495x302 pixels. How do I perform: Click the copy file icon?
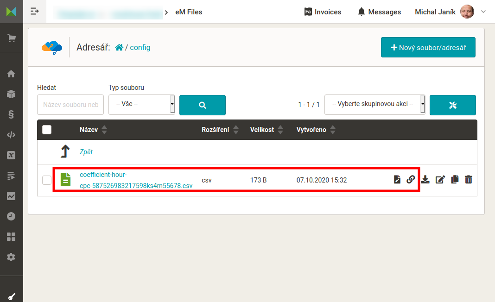coord(455,180)
